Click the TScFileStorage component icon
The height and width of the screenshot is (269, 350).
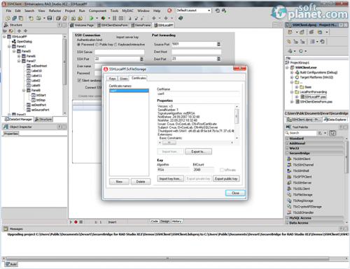click(x=289, y=195)
